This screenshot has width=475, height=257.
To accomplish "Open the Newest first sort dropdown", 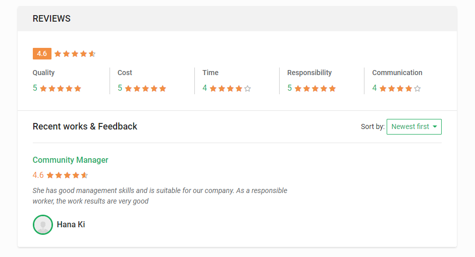I will point(413,126).
